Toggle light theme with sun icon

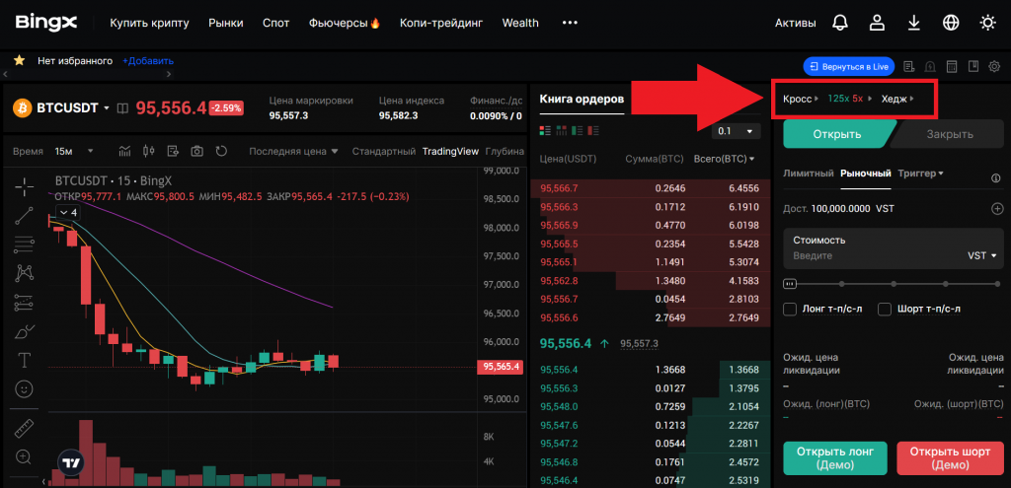click(987, 23)
